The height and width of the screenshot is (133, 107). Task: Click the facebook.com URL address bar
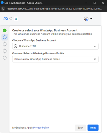tap(54, 9)
